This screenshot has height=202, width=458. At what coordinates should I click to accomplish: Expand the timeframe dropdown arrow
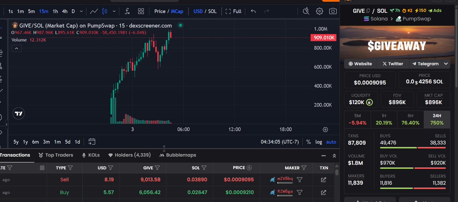click(82, 11)
